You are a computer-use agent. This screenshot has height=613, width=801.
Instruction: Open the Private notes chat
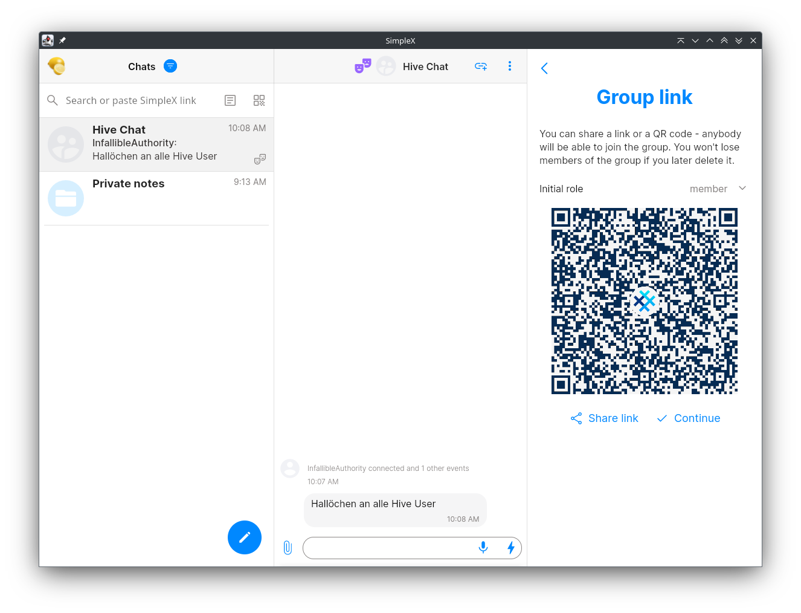pyautogui.click(x=156, y=198)
